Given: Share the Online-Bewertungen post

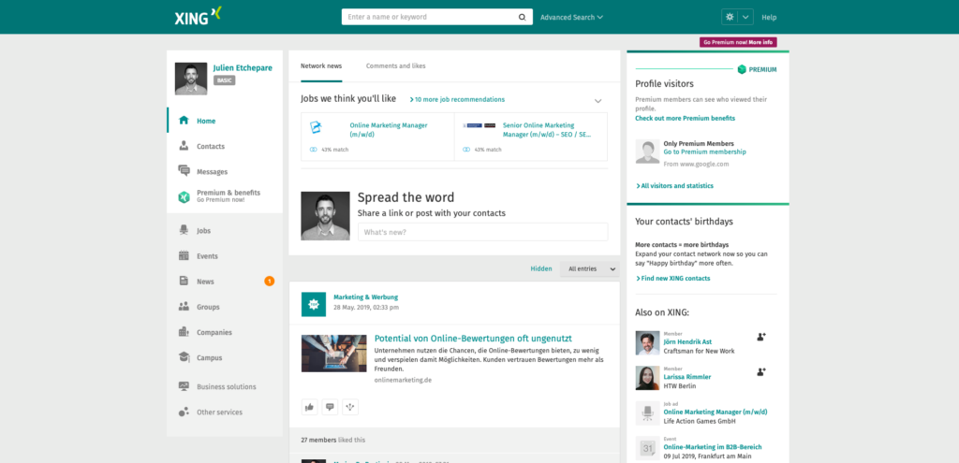Looking at the screenshot, I should [350, 407].
